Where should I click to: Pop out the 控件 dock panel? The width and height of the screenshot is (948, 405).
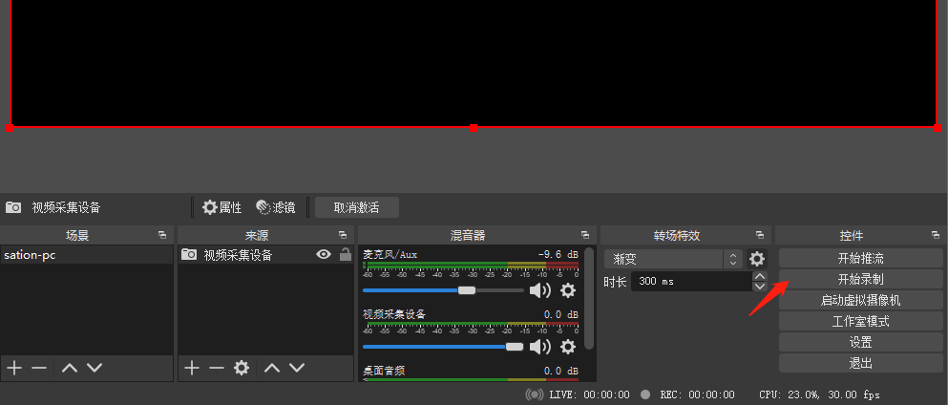pyautogui.click(x=936, y=235)
